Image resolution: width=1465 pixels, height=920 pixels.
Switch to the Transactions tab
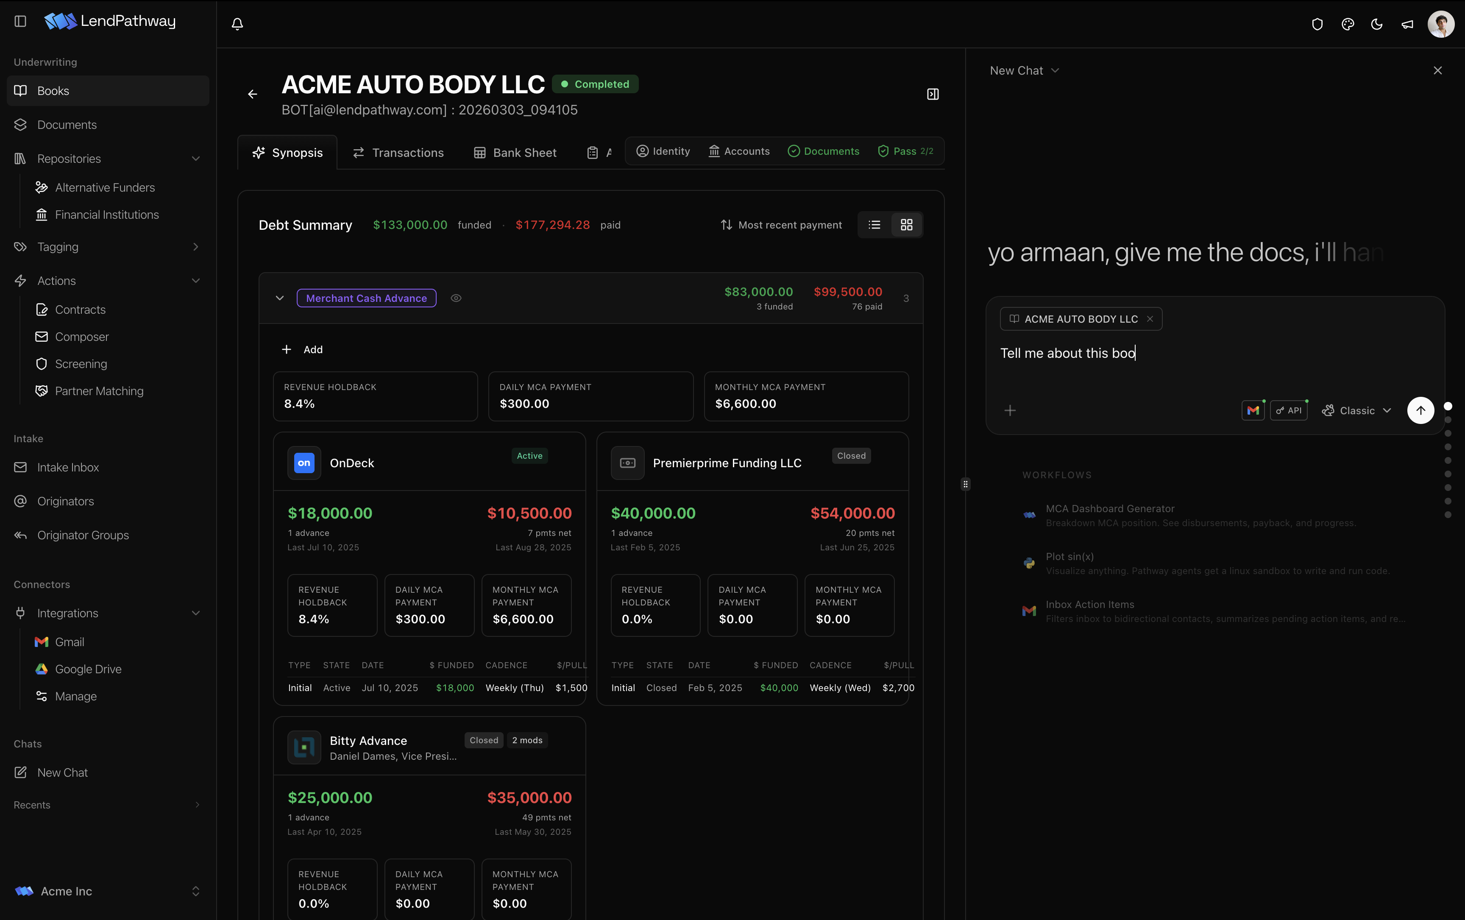[398, 153]
